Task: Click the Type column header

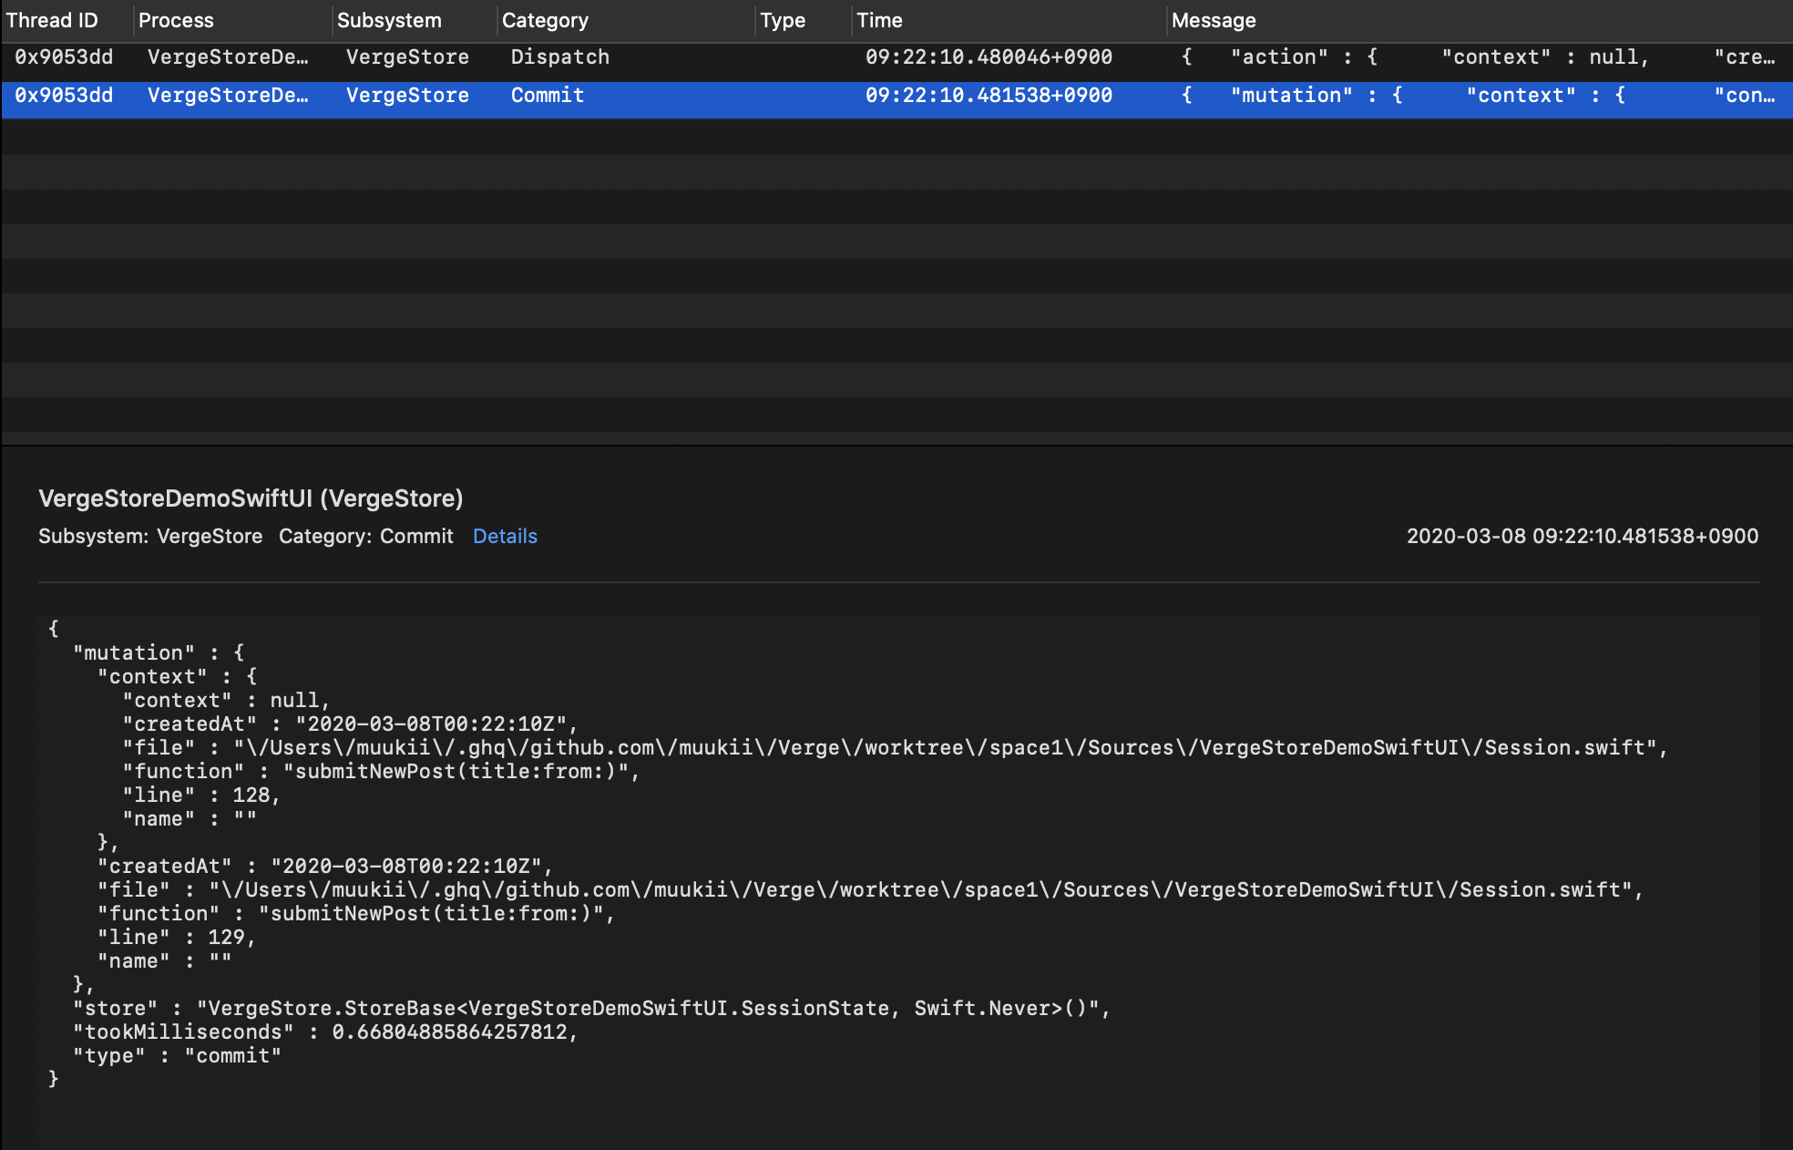Action: (783, 20)
